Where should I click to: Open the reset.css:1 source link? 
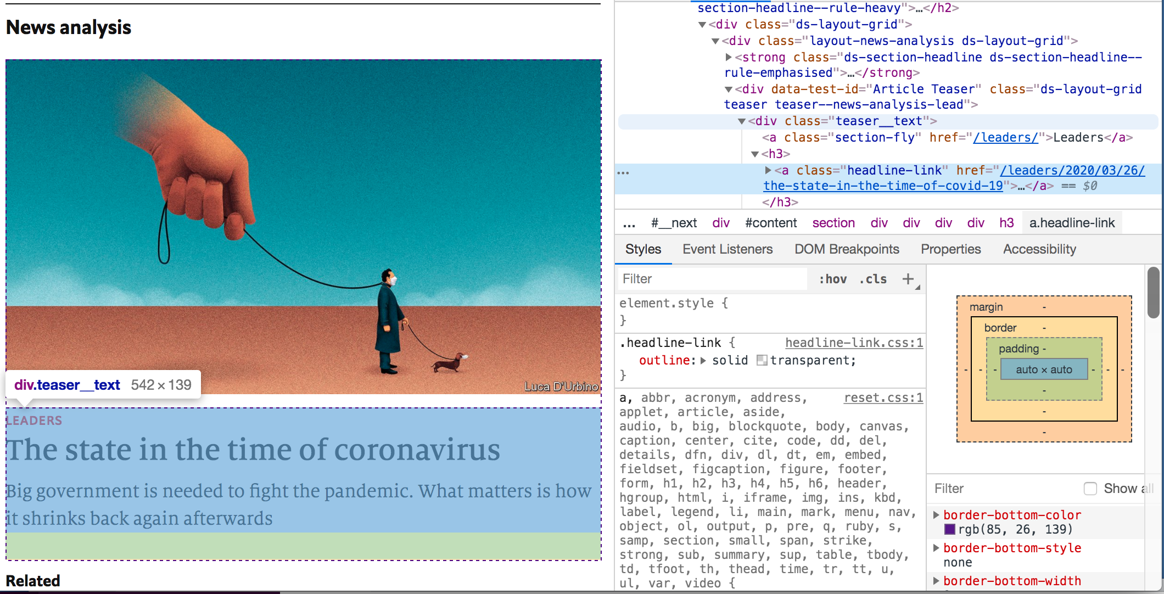(883, 397)
